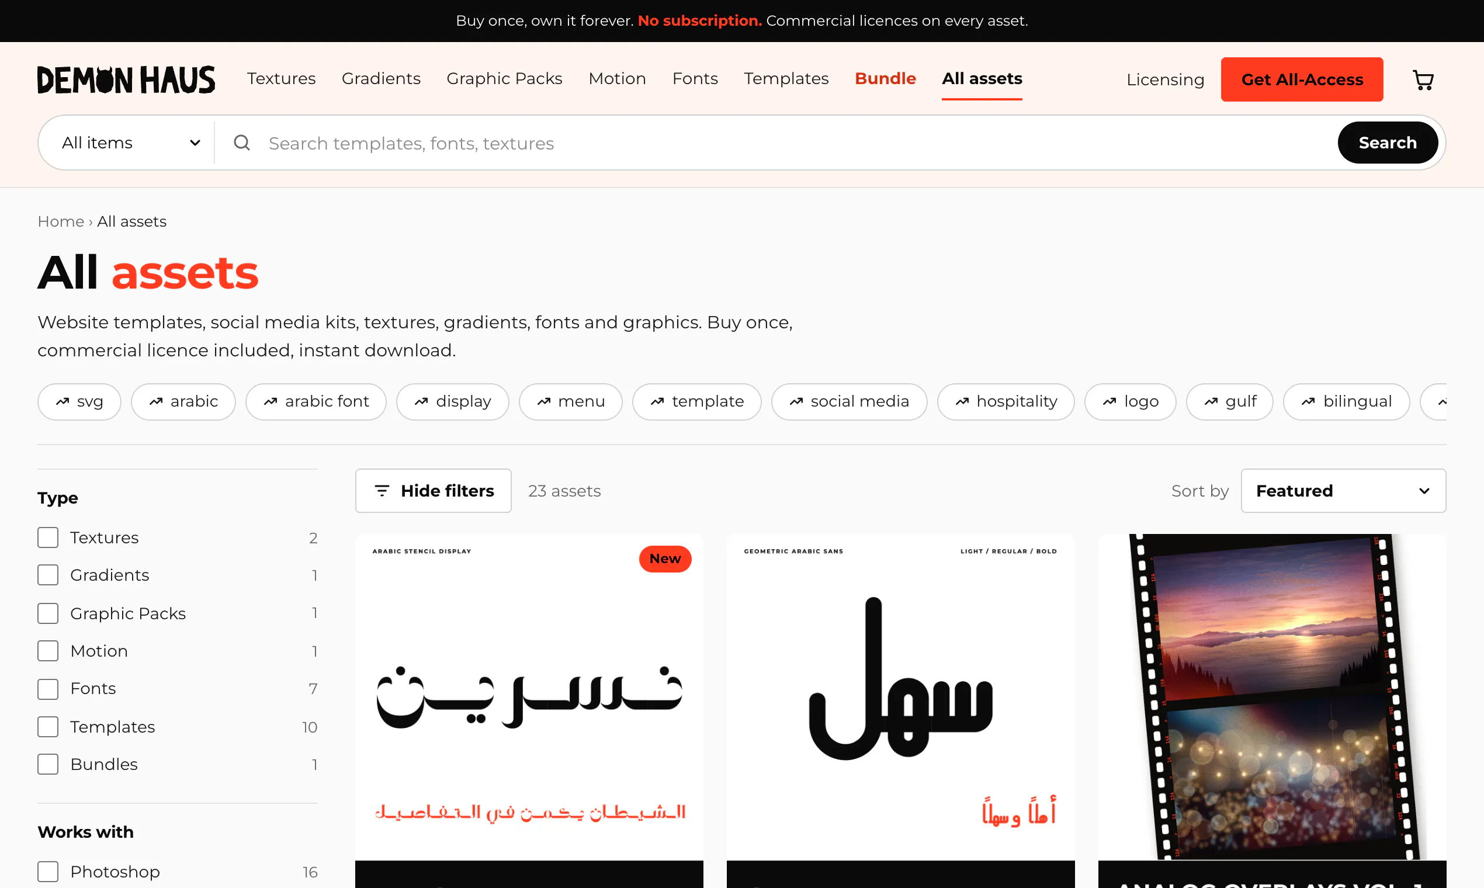
Task: Click the black Search button
Action: [1388, 143]
